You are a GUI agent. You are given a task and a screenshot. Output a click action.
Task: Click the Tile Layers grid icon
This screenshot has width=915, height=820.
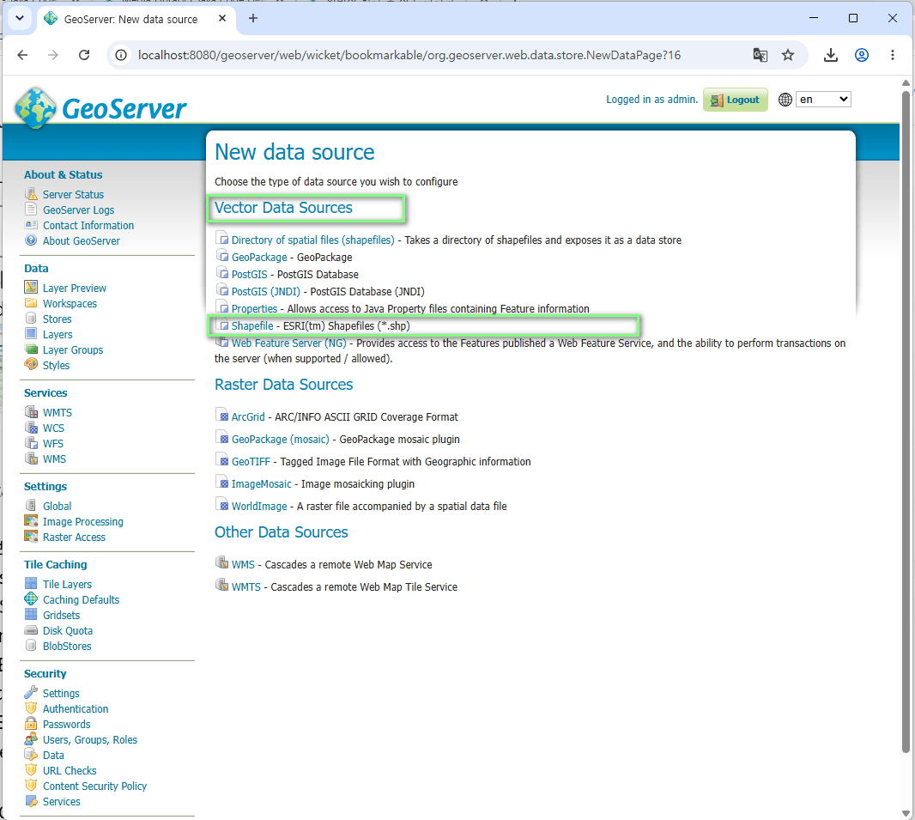[31, 584]
